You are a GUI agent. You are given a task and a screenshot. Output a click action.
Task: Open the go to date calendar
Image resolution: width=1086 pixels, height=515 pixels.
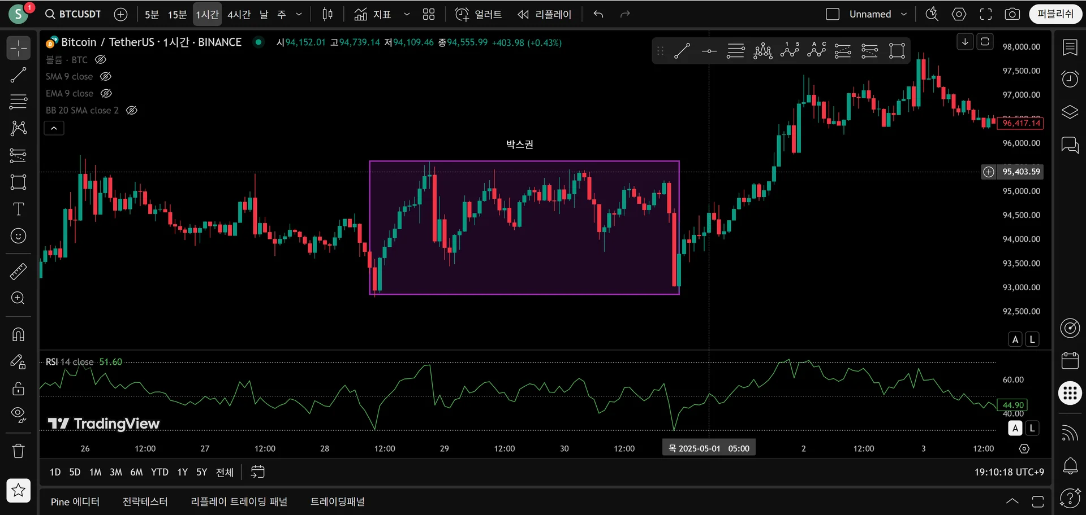coord(257,472)
